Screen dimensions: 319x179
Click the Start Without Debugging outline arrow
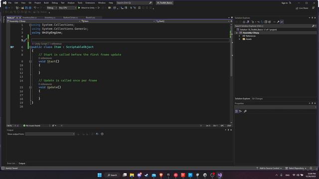(x=99, y=8)
